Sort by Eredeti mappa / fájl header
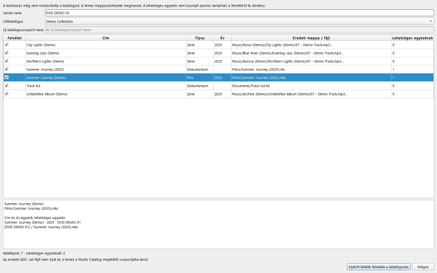The image size is (437, 273). pos(311,38)
